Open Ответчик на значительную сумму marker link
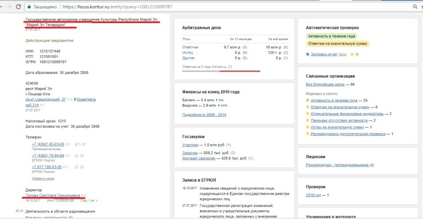This screenshot has width=423, height=219. click(340, 107)
